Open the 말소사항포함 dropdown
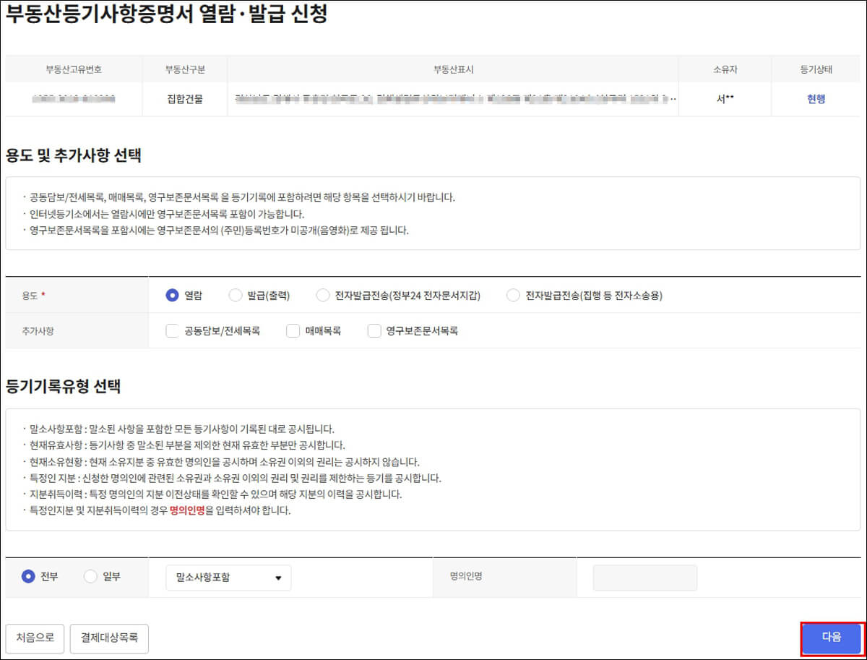 [x=228, y=577]
